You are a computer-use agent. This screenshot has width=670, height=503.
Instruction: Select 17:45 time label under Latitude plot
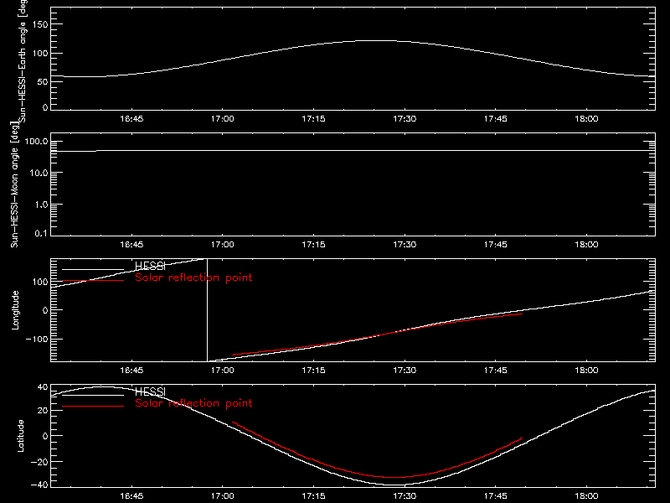495,495
